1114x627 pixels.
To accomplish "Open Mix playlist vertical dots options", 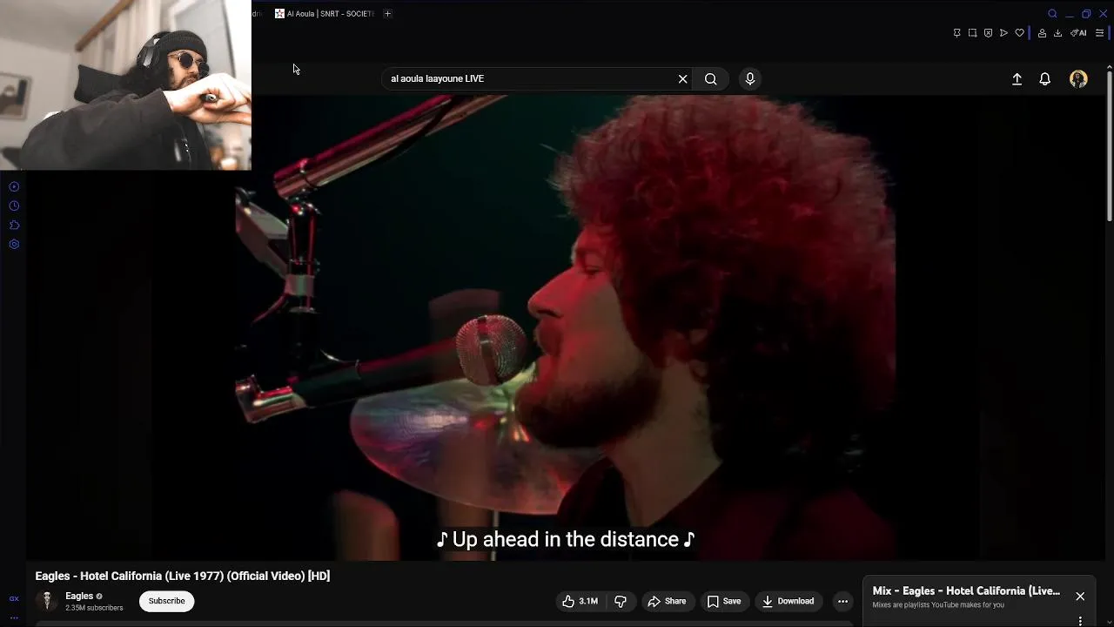I will click(x=1080, y=621).
